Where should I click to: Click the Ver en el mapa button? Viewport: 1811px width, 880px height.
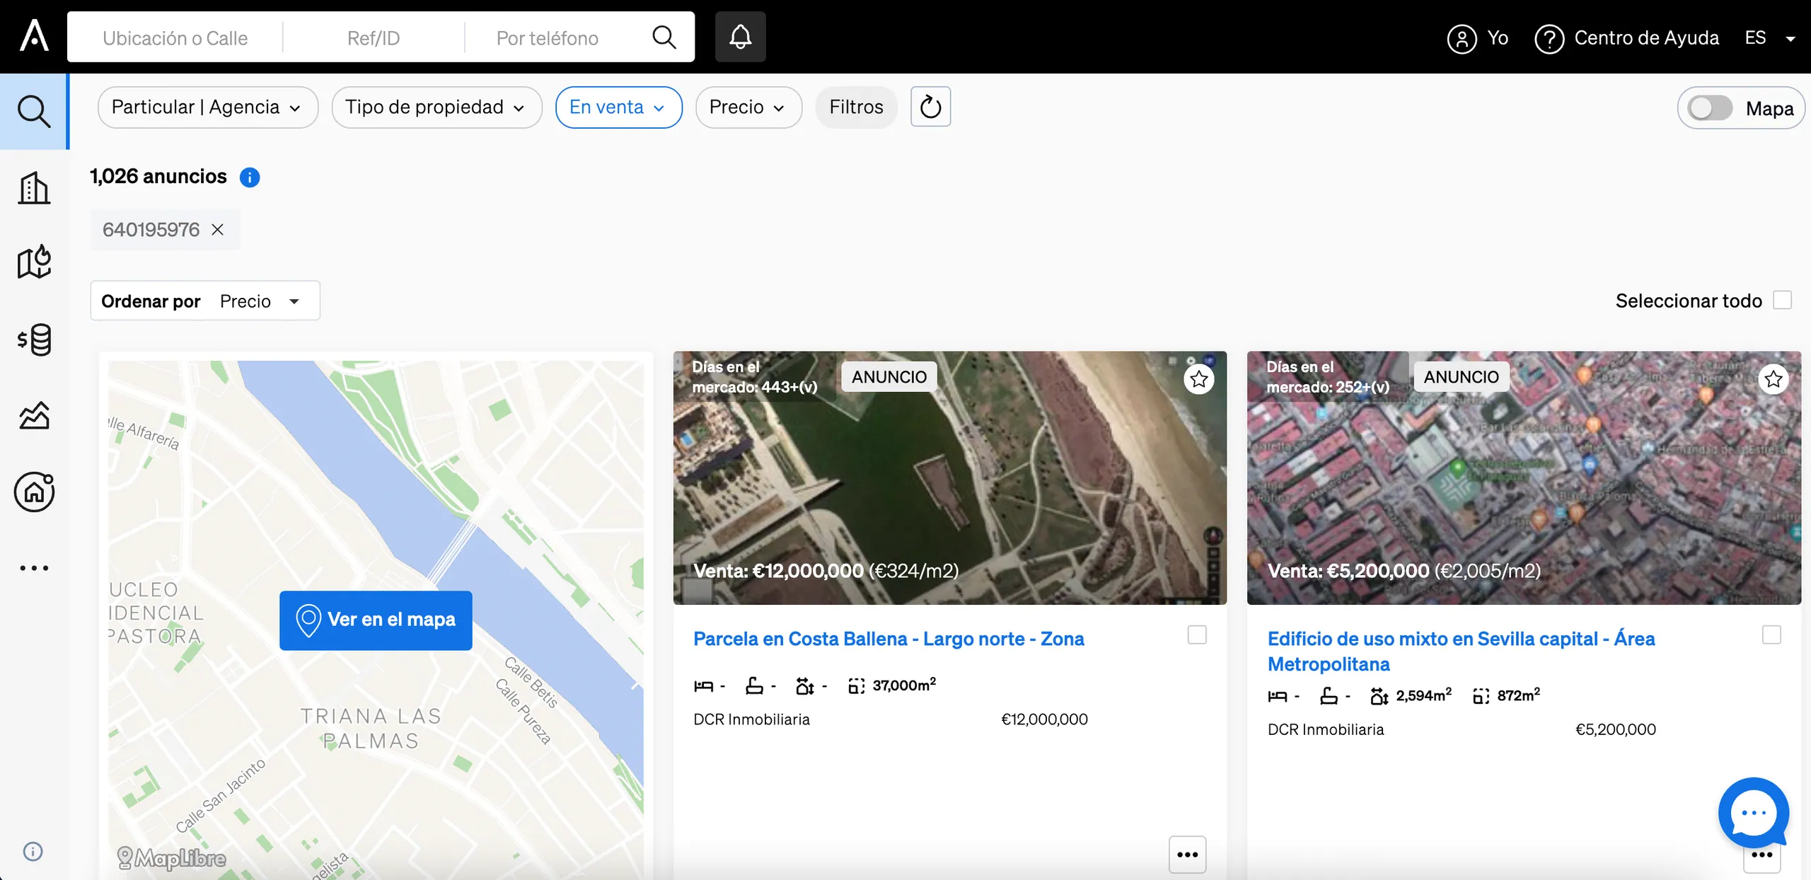[x=376, y=620]
